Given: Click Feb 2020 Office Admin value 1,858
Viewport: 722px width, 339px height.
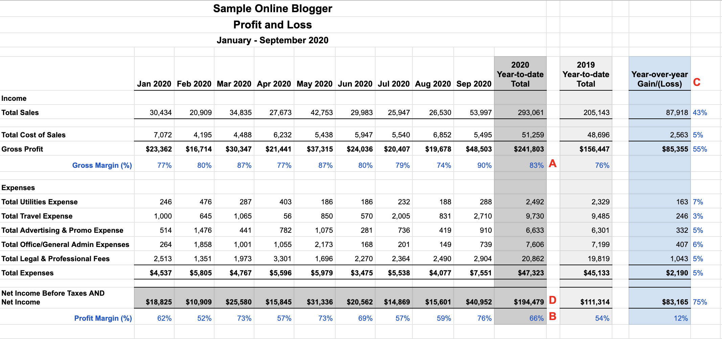Looking at the screenshot, I should click(x=203, y=245).
